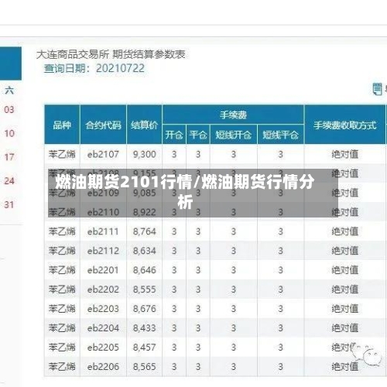387x387 pixels.
Task: Click the 平仓 fee in eb2111 row
Action: [198, 231]
